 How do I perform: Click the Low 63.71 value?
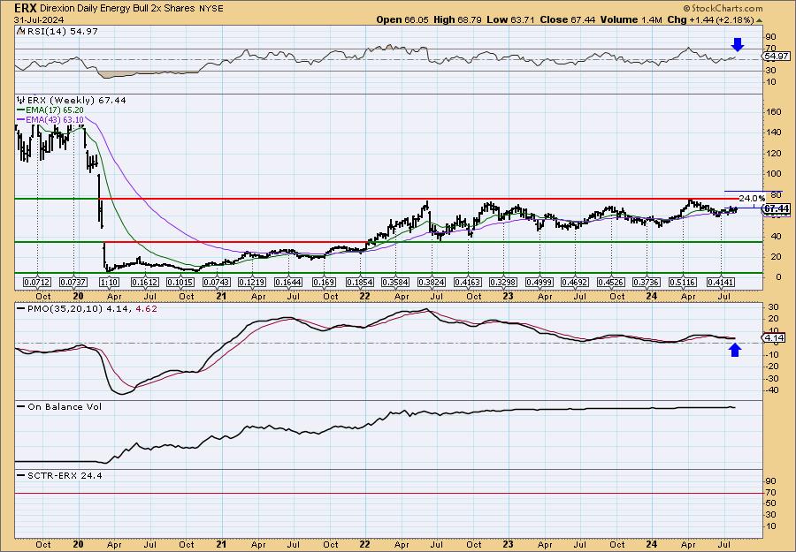(x=509, y=19)
